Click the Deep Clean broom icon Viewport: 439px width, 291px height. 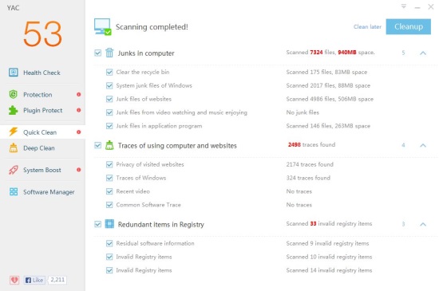13,147
